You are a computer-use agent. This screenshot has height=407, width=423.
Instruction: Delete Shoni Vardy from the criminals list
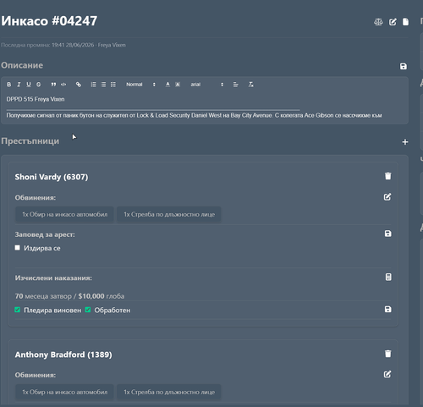[x=388, y=176]
